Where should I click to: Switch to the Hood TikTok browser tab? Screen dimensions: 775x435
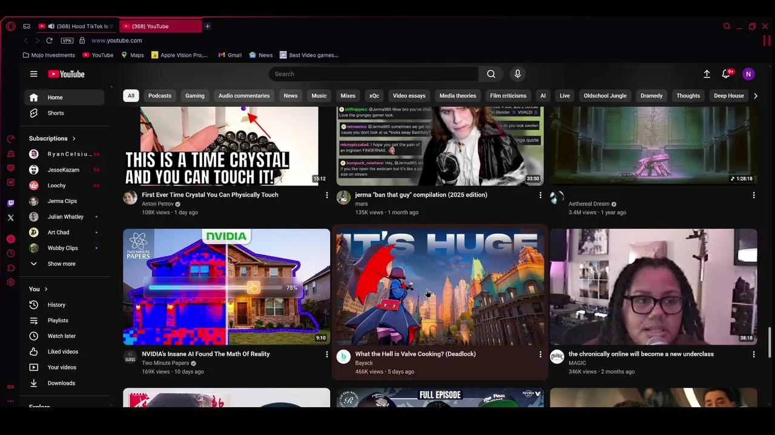76,26
